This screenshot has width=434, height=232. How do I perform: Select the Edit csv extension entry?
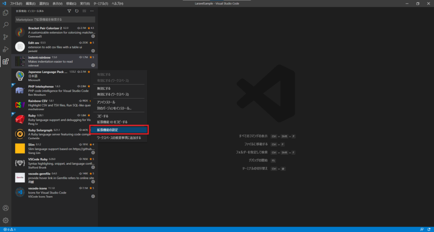[x=55, y=47]
